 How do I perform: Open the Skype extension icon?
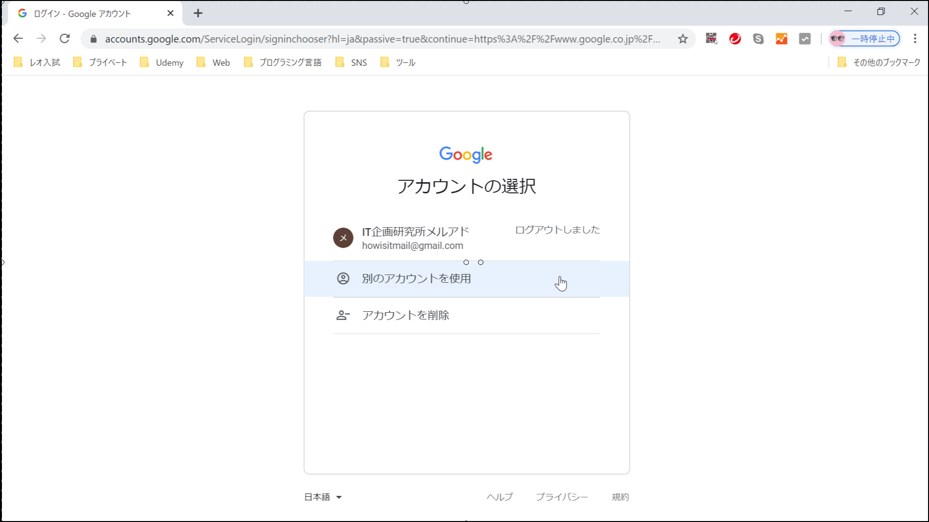tap(758, 39)
